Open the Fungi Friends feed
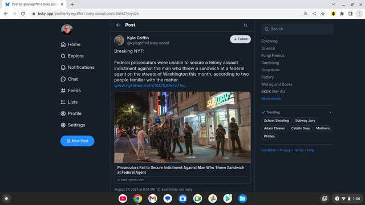 (x=273, y=56)
